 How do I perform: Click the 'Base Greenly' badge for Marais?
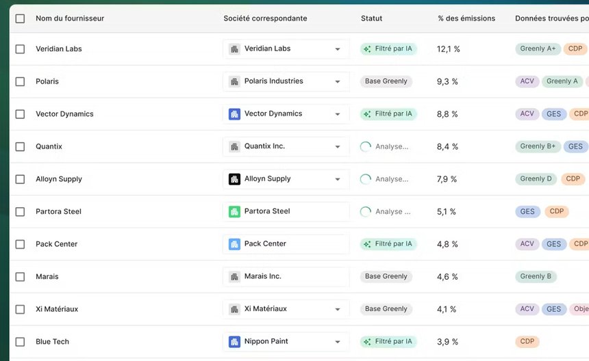(386, 276)
